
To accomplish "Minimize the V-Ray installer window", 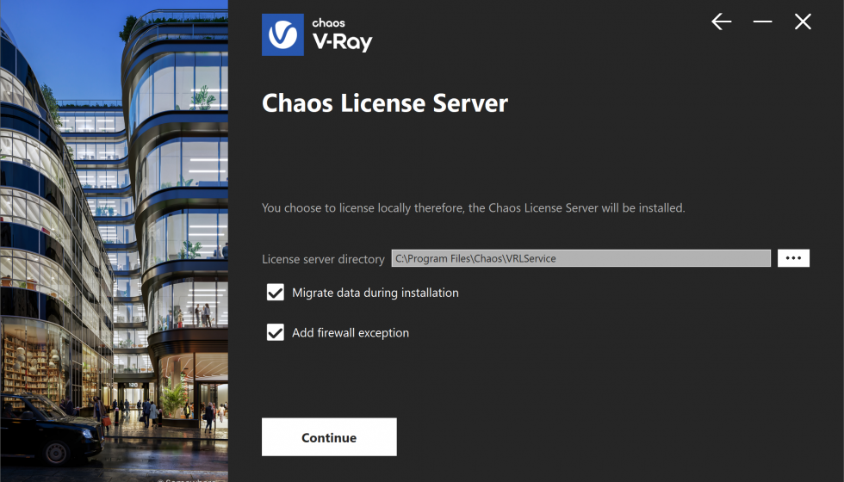I will tap(763, 22).
